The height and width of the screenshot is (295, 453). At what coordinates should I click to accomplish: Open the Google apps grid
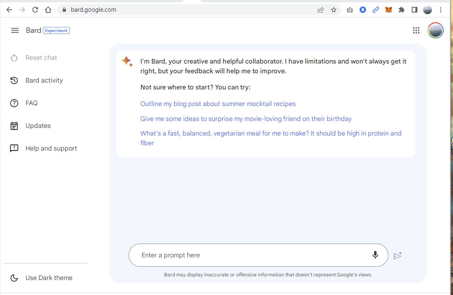[x=416, y=30]
